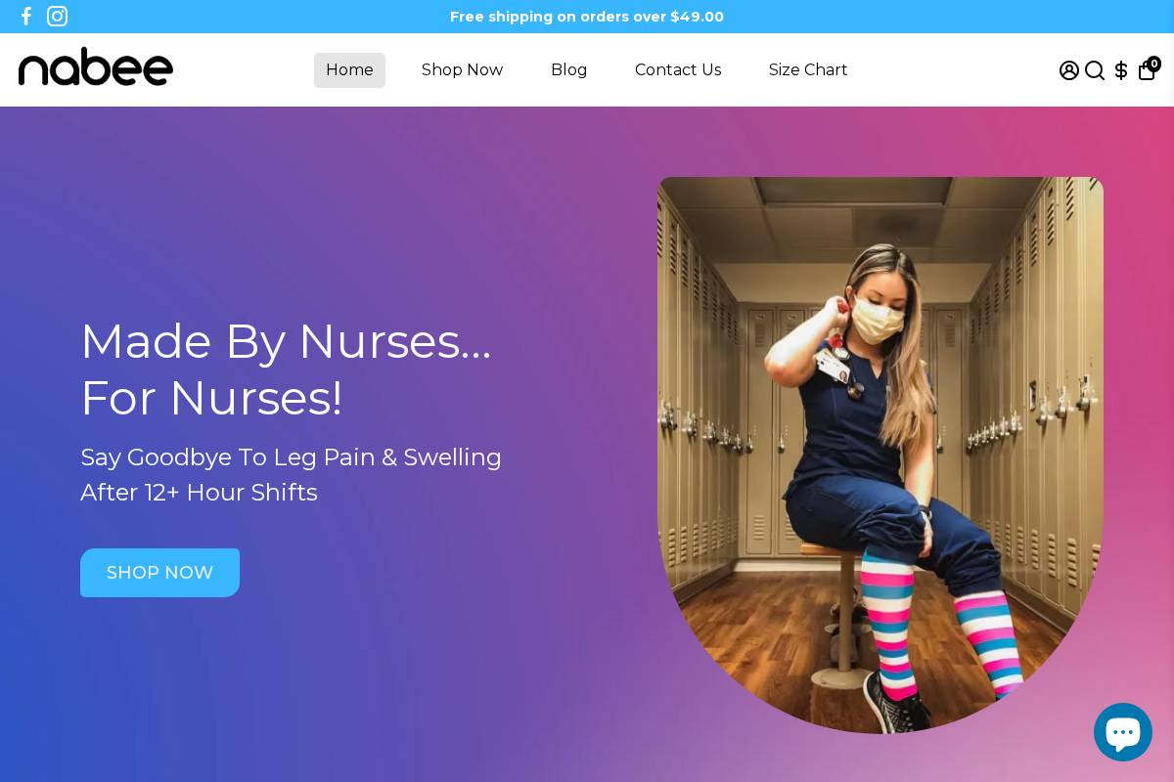The image size is (1174, 782).
Task: Click the search magnifier icon
Action: [x=1095, y=70]
